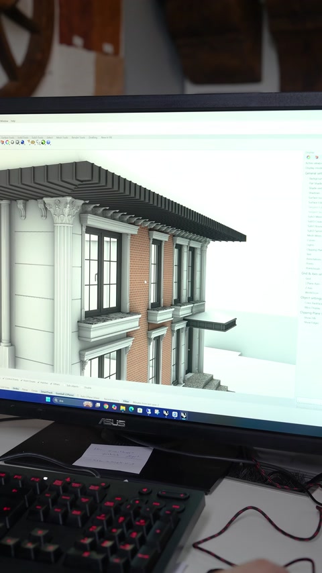Switch to the Render Tools tab

click(x=78, y=138)
